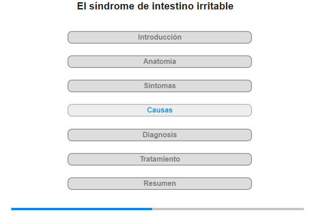This screenshot has width=315, height=216.
Task: Click the blue filled part of progress bar
Action: click(81, 209)
